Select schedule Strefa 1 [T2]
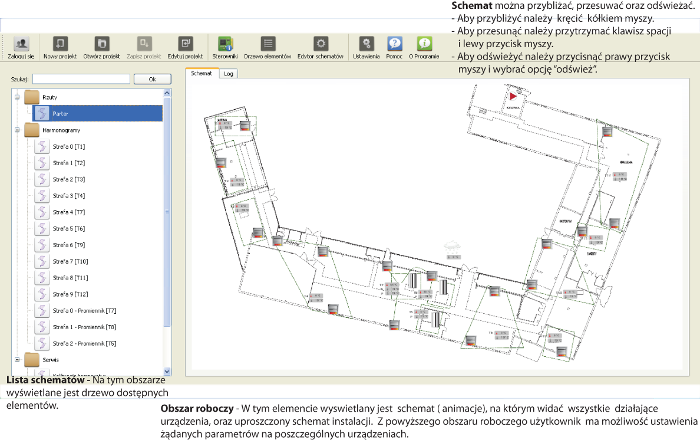The width and height of the screenshot is (700, 440). click(69, 163)
